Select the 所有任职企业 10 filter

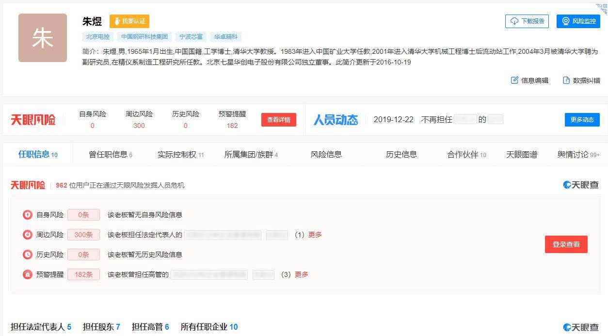[209, 327]
